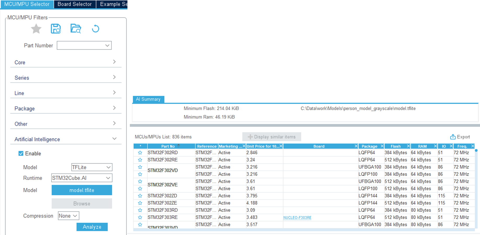The height and width of the screenshot is (235, 480).
Task: Star the STM32F303RD row as favorite
Action: (140, 210)
